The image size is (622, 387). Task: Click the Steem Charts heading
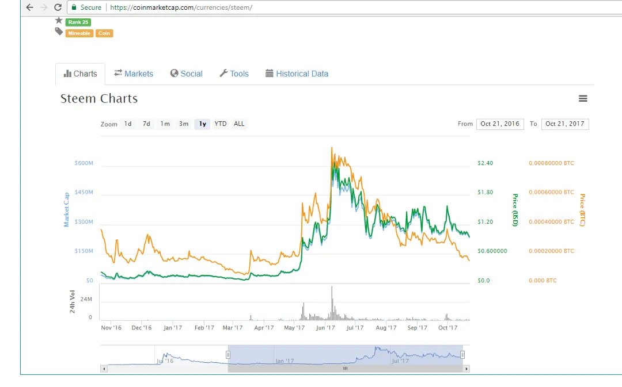[x=99, y=99]
